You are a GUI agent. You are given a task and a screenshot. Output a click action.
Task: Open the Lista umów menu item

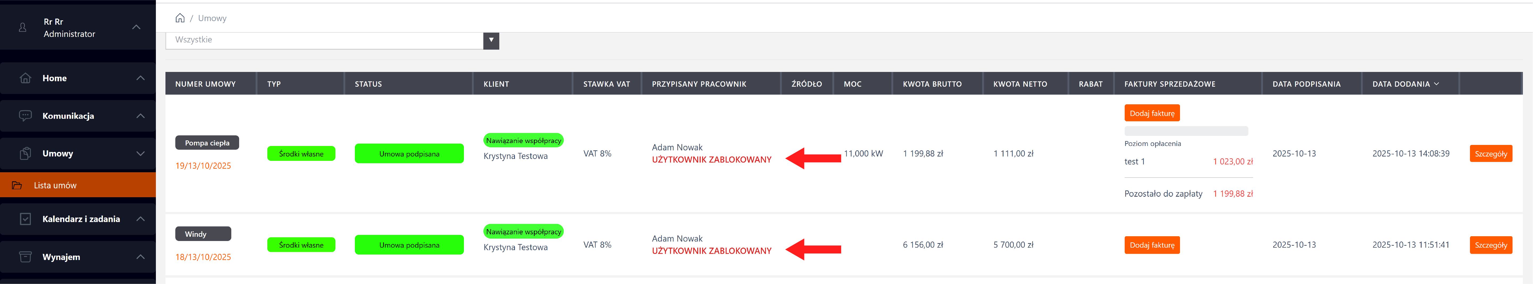(55, 185)
